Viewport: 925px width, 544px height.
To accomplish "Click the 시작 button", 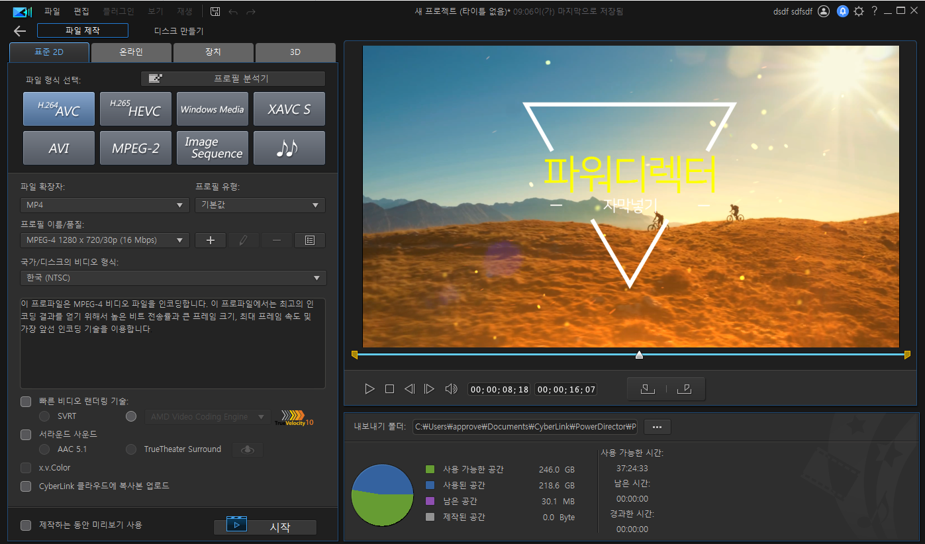I will (265, 527).
